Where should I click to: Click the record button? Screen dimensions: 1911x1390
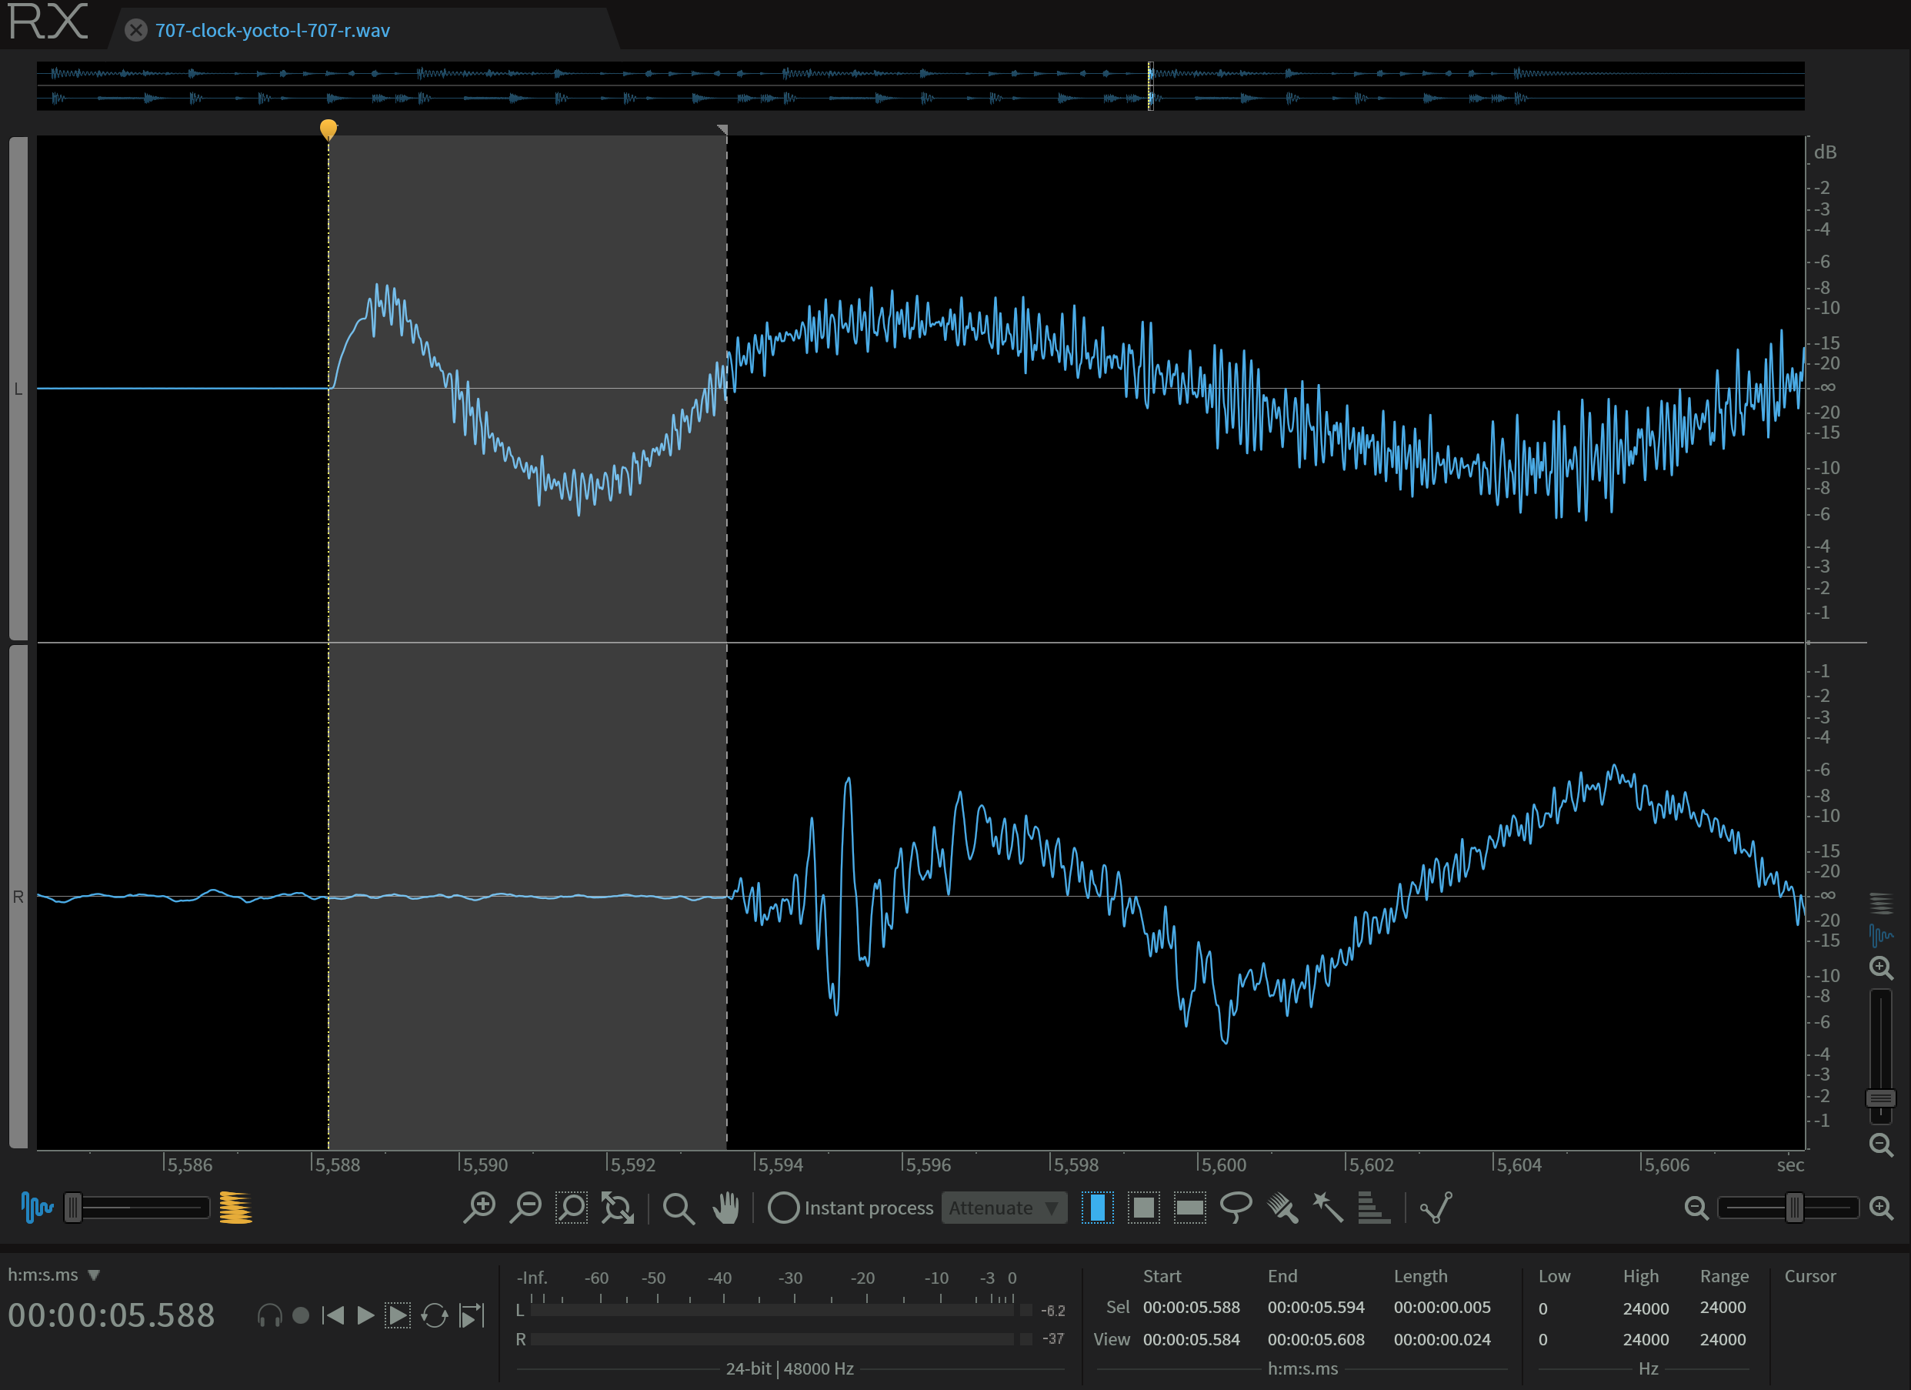click(301, 1316)
